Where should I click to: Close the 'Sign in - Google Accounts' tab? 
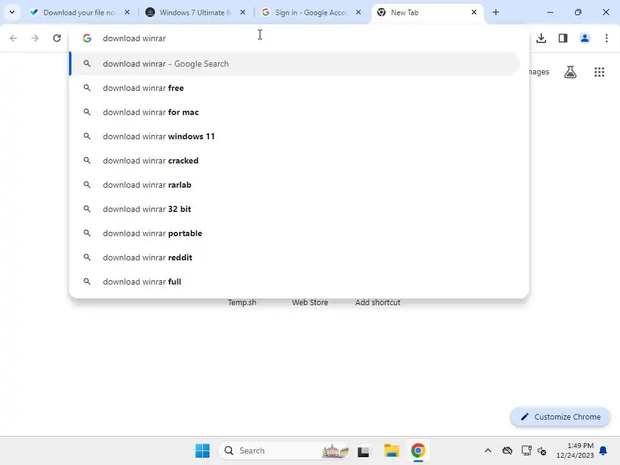tap(358, 12)
